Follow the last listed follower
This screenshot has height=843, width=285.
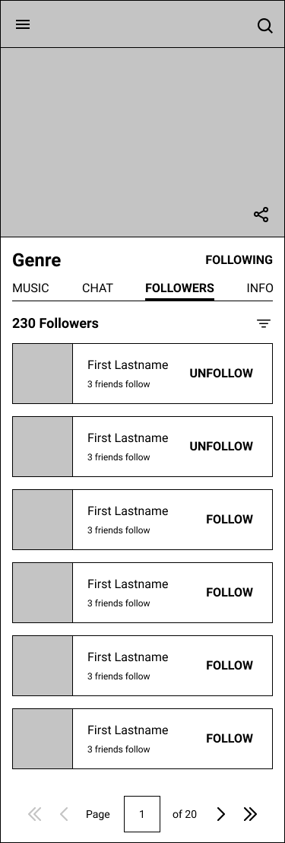(x=230, y=739)
